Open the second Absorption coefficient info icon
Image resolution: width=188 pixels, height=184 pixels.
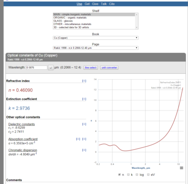[x=84, y=139]
